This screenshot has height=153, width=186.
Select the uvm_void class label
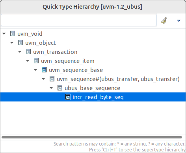(x=30, y=34)
